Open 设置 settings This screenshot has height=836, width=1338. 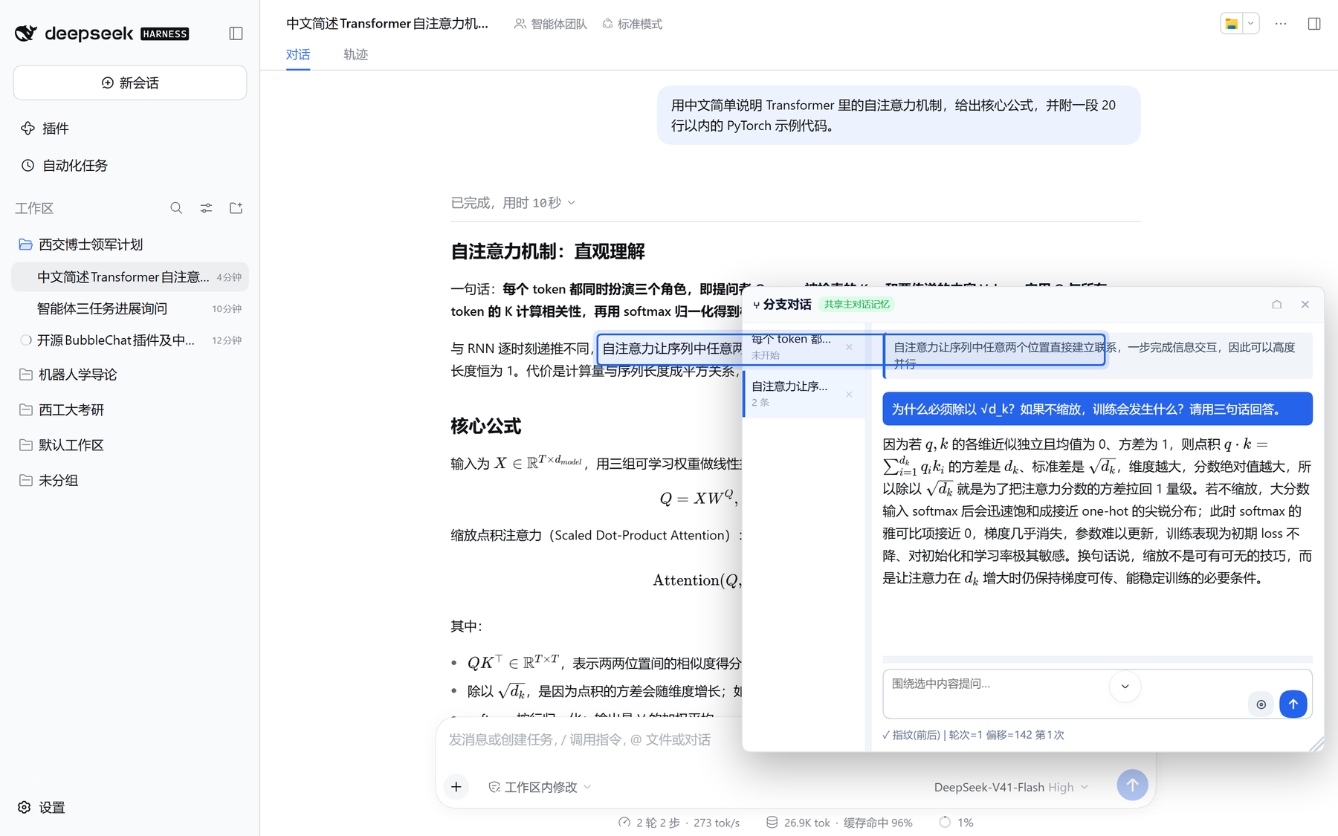click(x=42, y=807)
